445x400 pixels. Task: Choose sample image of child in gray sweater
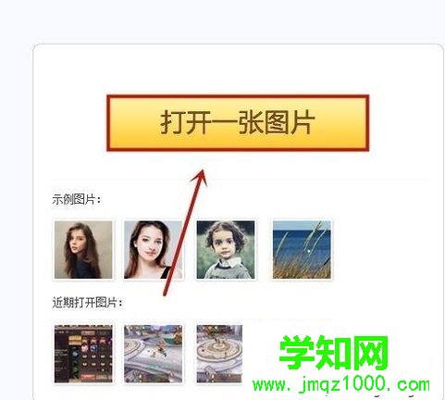[226, 250]
